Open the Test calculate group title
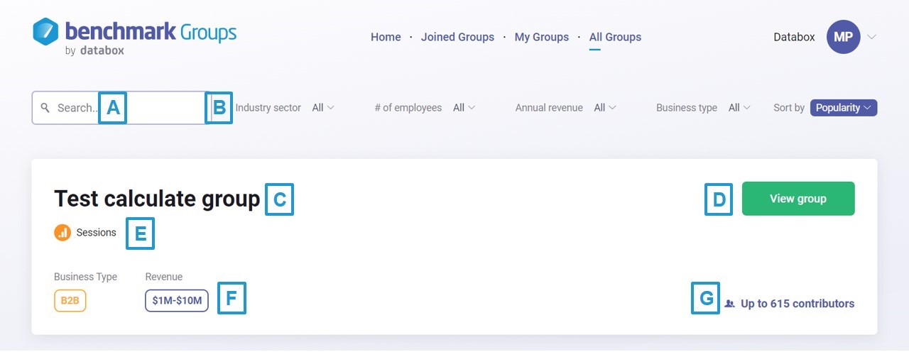Viewport: 909px width, 352px height. 157,199
